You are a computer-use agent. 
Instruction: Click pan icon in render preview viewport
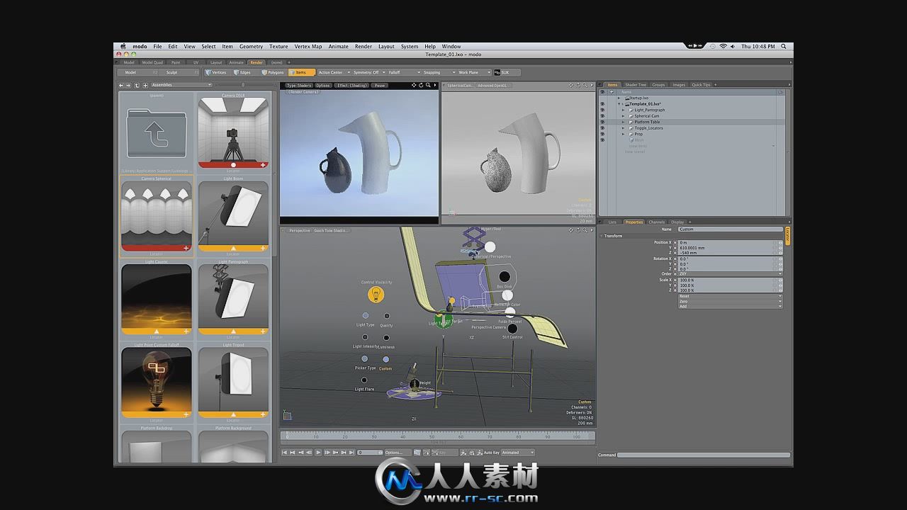(x=415, y=85)
